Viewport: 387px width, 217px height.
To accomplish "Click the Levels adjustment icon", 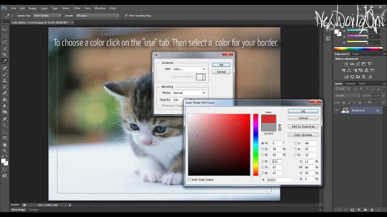I will (352, 64).
